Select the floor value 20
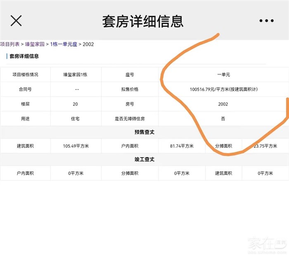This screenshot has width=289, height=255. pos(75,104)
